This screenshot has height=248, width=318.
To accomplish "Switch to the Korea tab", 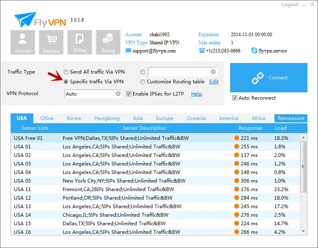I will pyautogui.click(x=74, y=118).
